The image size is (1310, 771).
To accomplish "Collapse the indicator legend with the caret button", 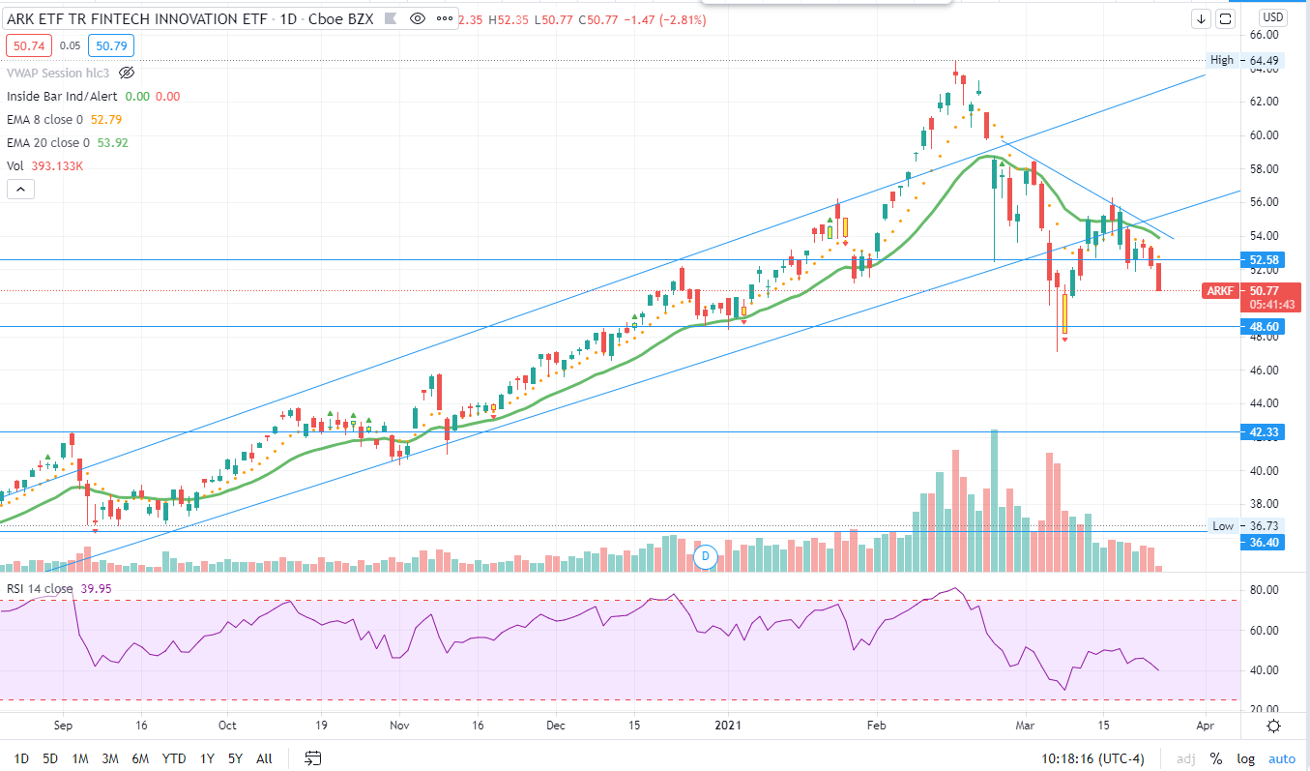I will [20, 190].
